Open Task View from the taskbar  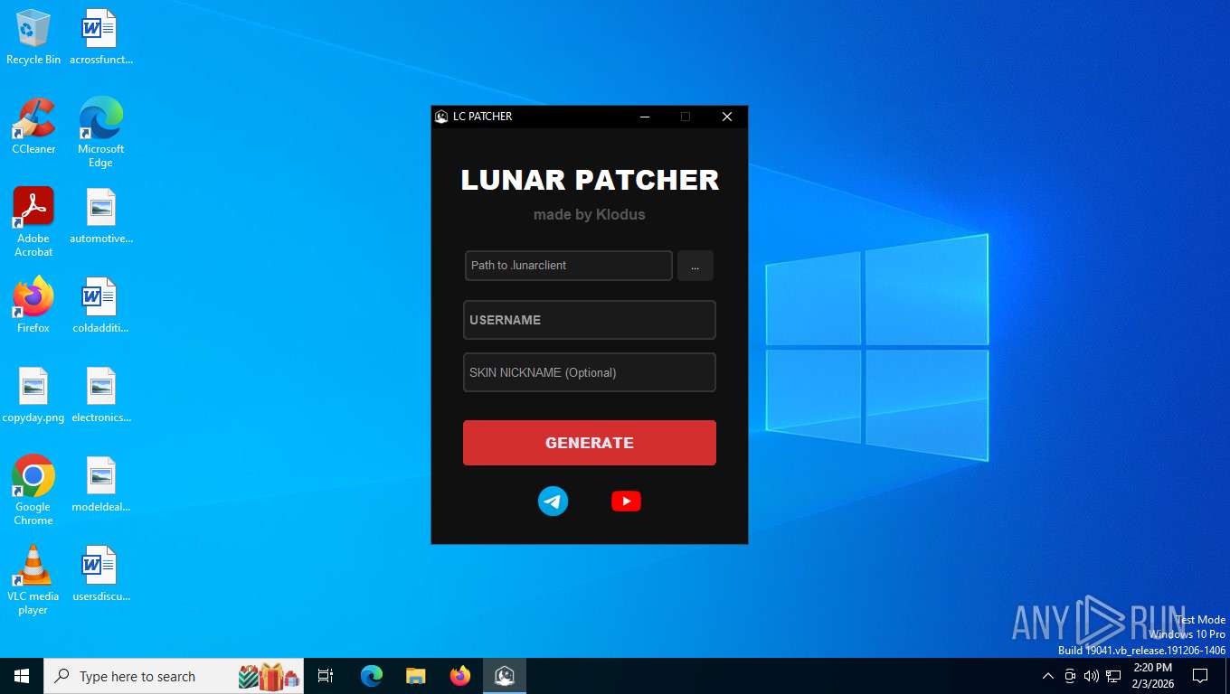(x=326, y=676)
